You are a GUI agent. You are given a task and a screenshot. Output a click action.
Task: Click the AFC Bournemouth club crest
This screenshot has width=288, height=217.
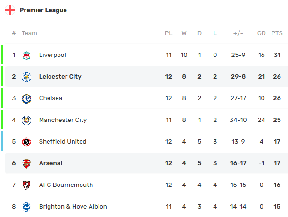[26, 185]
